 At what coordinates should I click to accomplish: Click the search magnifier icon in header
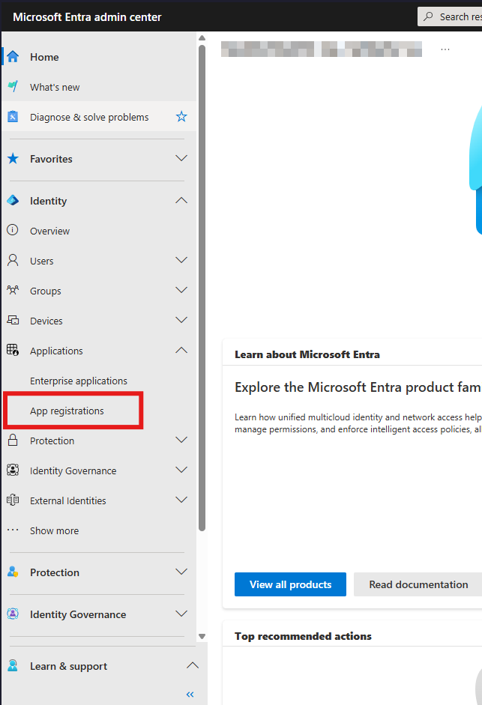pyautogui.click(x=429, y=16)
